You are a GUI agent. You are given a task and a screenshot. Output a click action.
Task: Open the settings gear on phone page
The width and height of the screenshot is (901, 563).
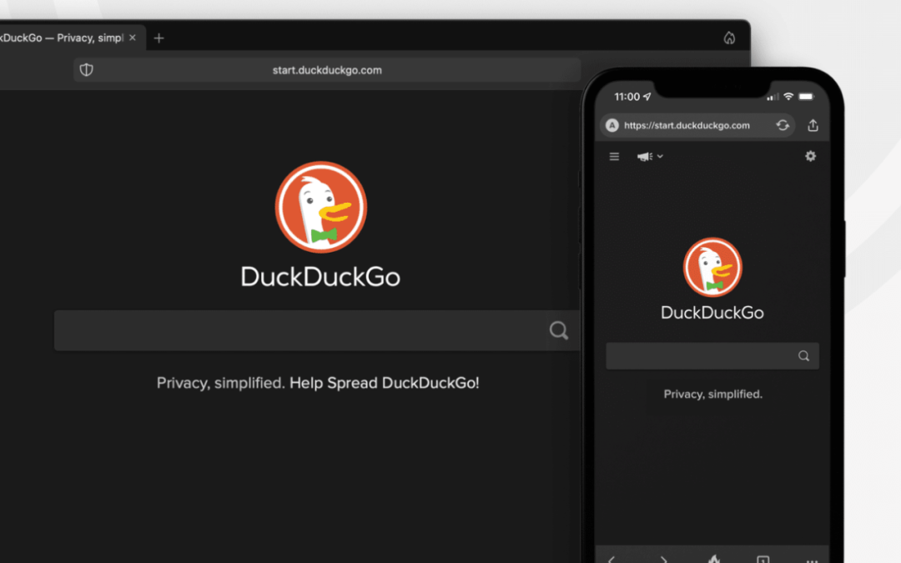tap(810, 156)
